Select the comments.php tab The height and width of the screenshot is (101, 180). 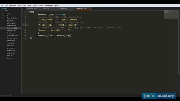click(84, 9)
